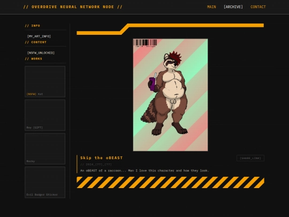The height and width of the screenshot is (217, 289).
Task: Open the MAIN navigation link
Action: point(211,7)
